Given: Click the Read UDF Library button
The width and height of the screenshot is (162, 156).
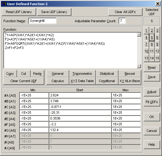Looking at the screenshot, I should tap(19, 12).
